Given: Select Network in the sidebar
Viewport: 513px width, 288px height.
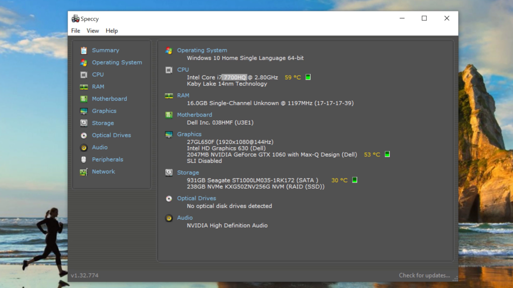Looking at the screenshot, I should [103, 171].
